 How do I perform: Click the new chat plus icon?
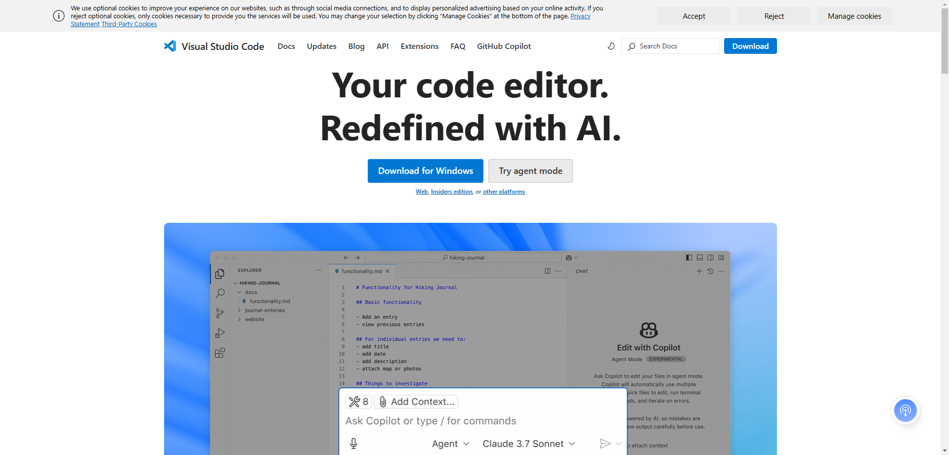coord(699,271)
